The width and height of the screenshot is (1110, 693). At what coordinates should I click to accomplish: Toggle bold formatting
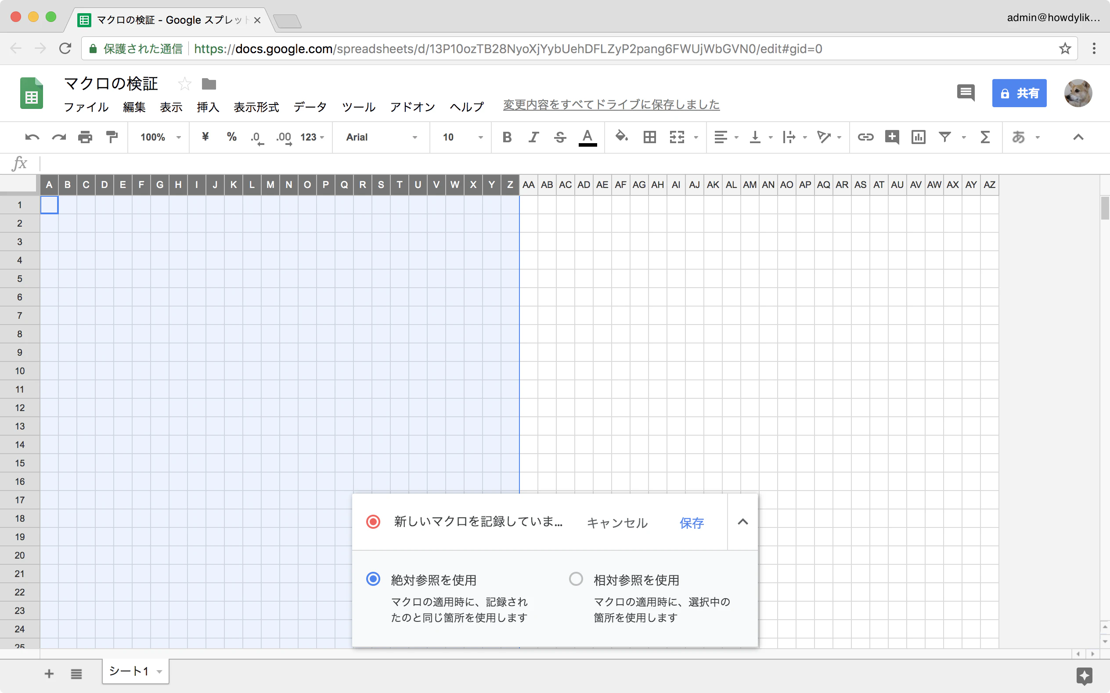507,137
